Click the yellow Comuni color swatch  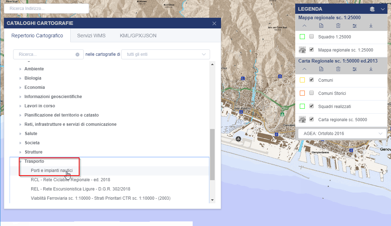[x=302, y=80]
